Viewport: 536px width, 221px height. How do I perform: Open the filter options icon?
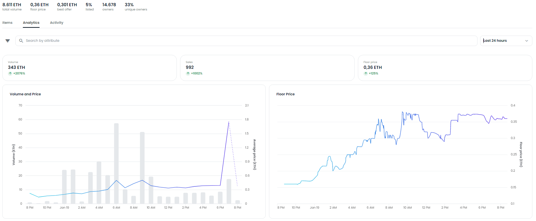pyautogui.click(x=8, y=41)
